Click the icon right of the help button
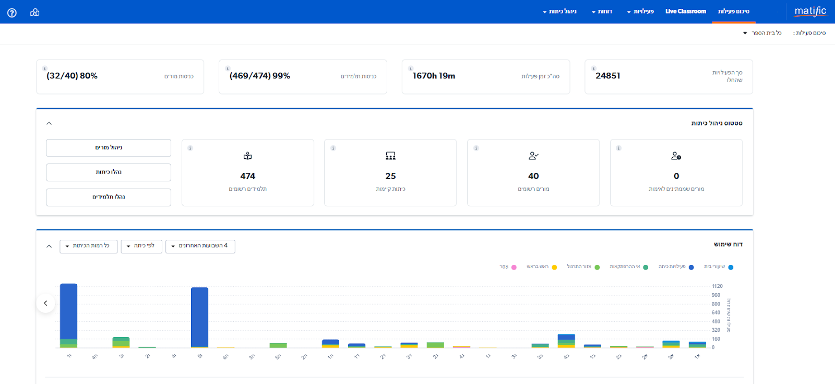Screen dimensions: 835x384 35,13
